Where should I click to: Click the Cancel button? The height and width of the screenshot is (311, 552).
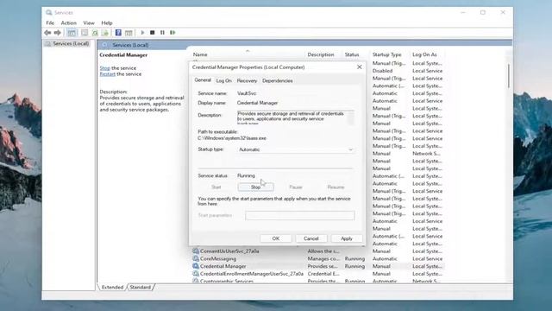tap(310, 238)
